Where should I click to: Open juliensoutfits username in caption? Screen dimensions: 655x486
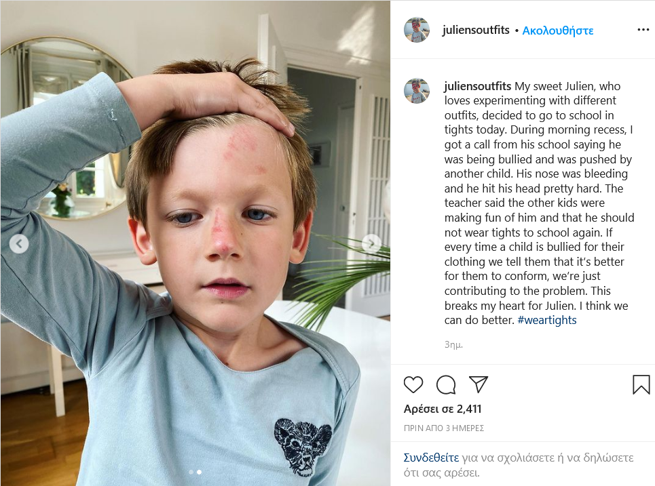[477, 86]
